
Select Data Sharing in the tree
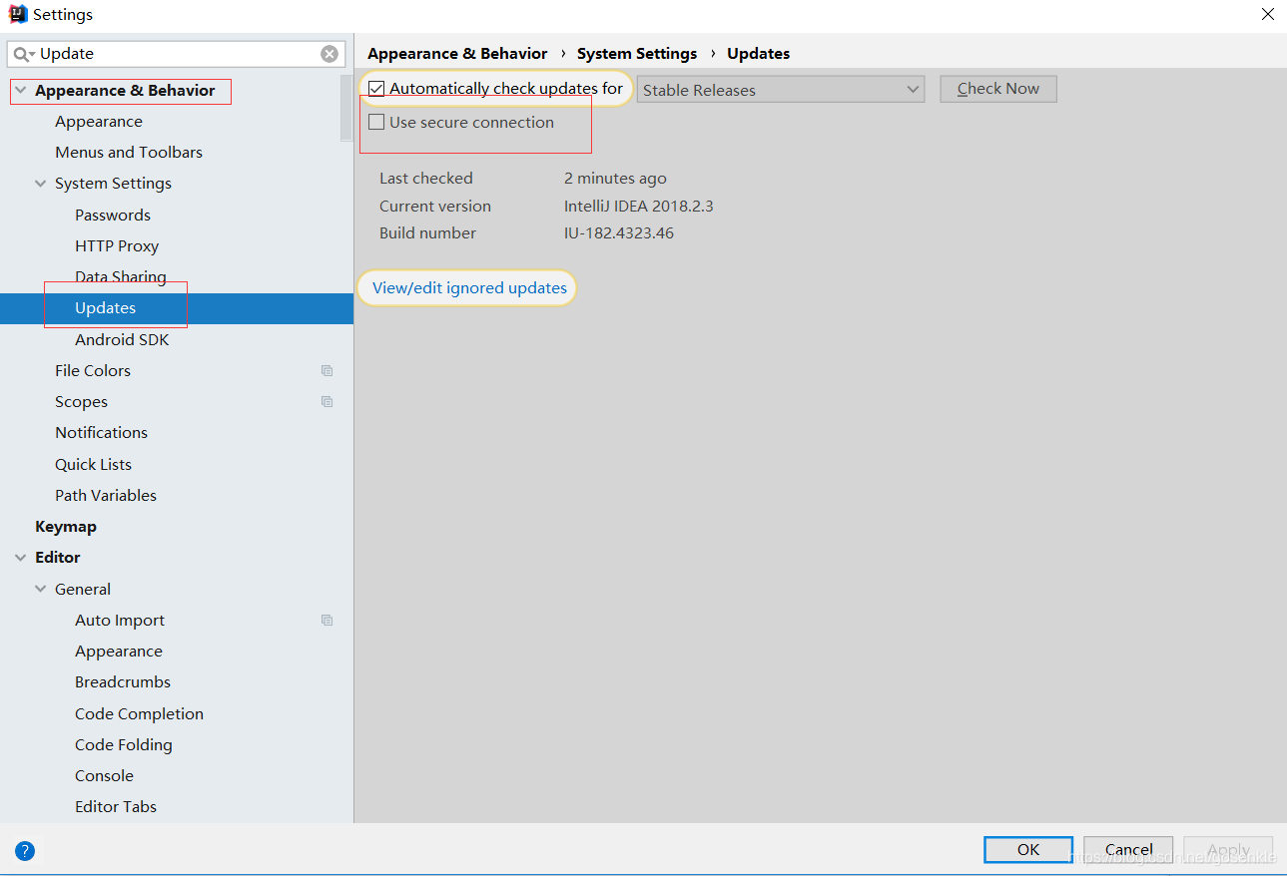(121, 277)
